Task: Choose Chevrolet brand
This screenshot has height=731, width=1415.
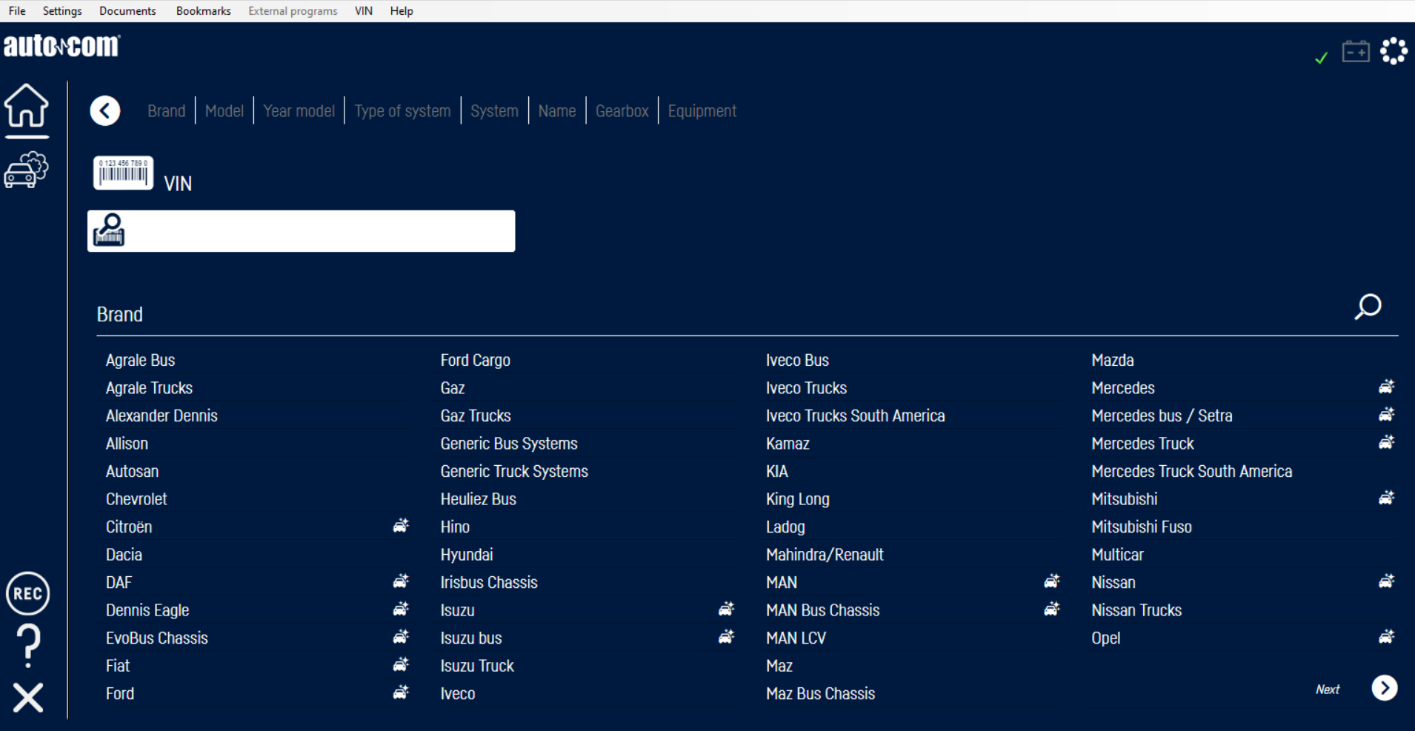Action: [x=136, y=499]
